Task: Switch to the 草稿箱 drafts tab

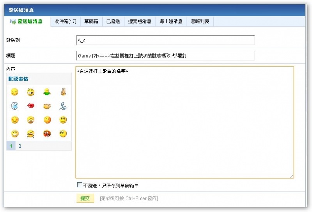Action: (x=91, y=21)
